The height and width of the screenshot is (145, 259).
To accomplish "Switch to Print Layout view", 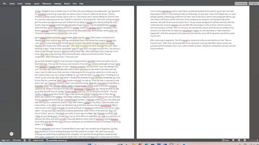I will tap(239, 140).
